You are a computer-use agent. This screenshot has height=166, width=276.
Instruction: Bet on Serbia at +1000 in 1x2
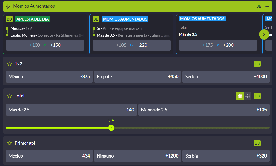226,77
